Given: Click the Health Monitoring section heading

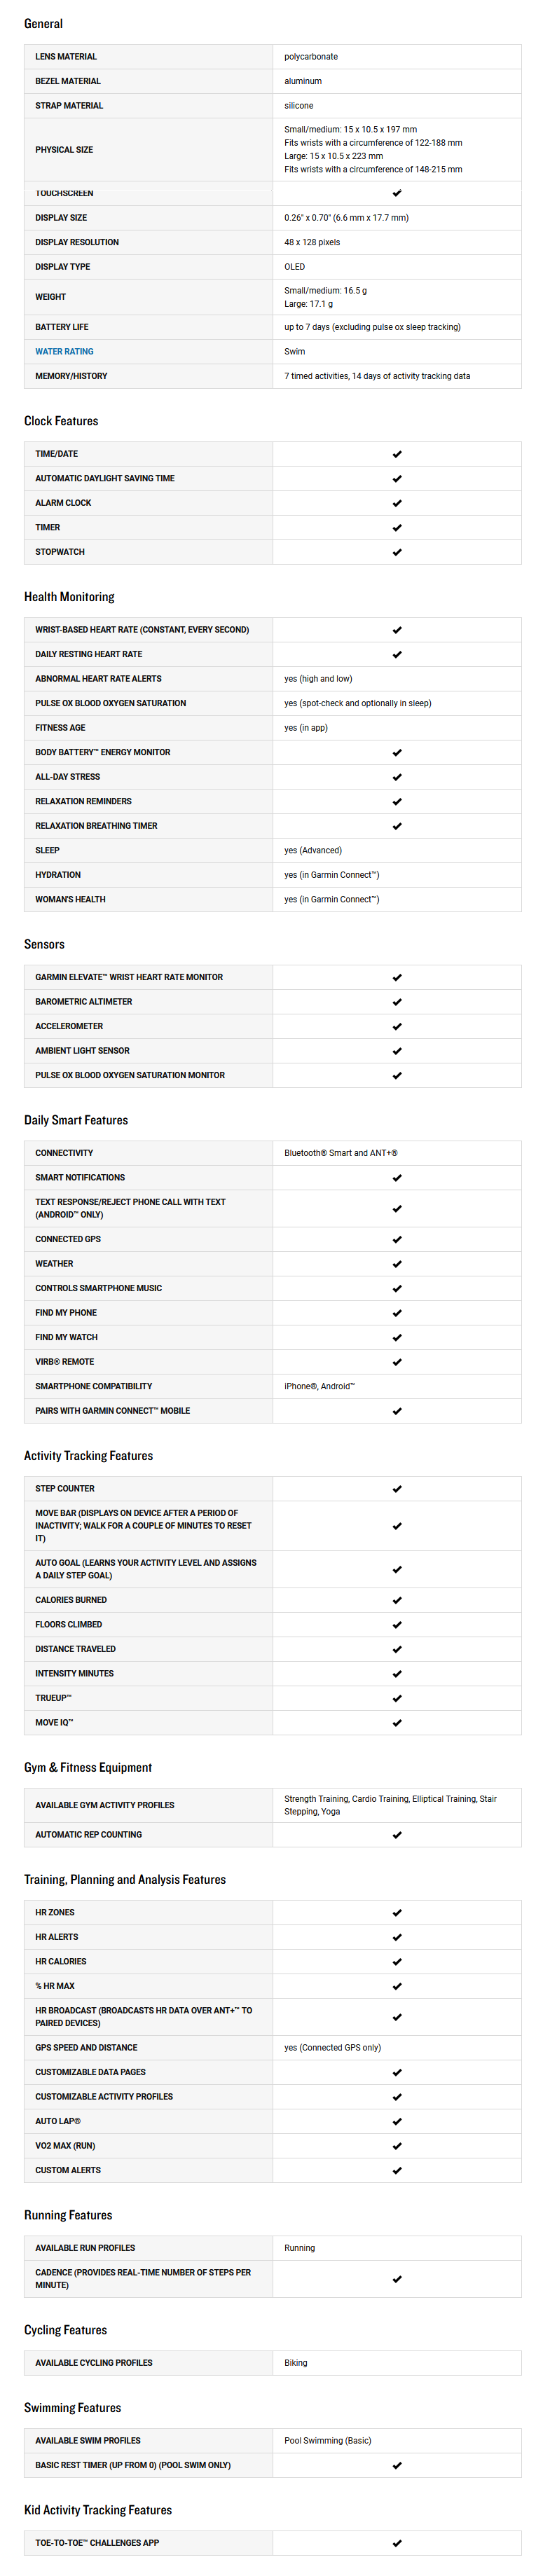Looking at the screenshot, I should 69,597.
